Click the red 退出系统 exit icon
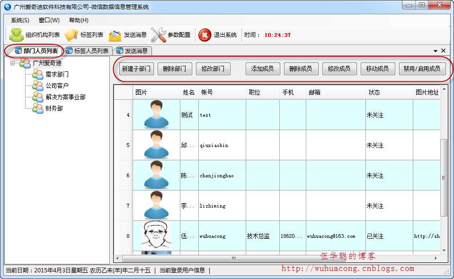Image resolution: width=454 pixels, height=279 pixels. [x=205, y=35]
